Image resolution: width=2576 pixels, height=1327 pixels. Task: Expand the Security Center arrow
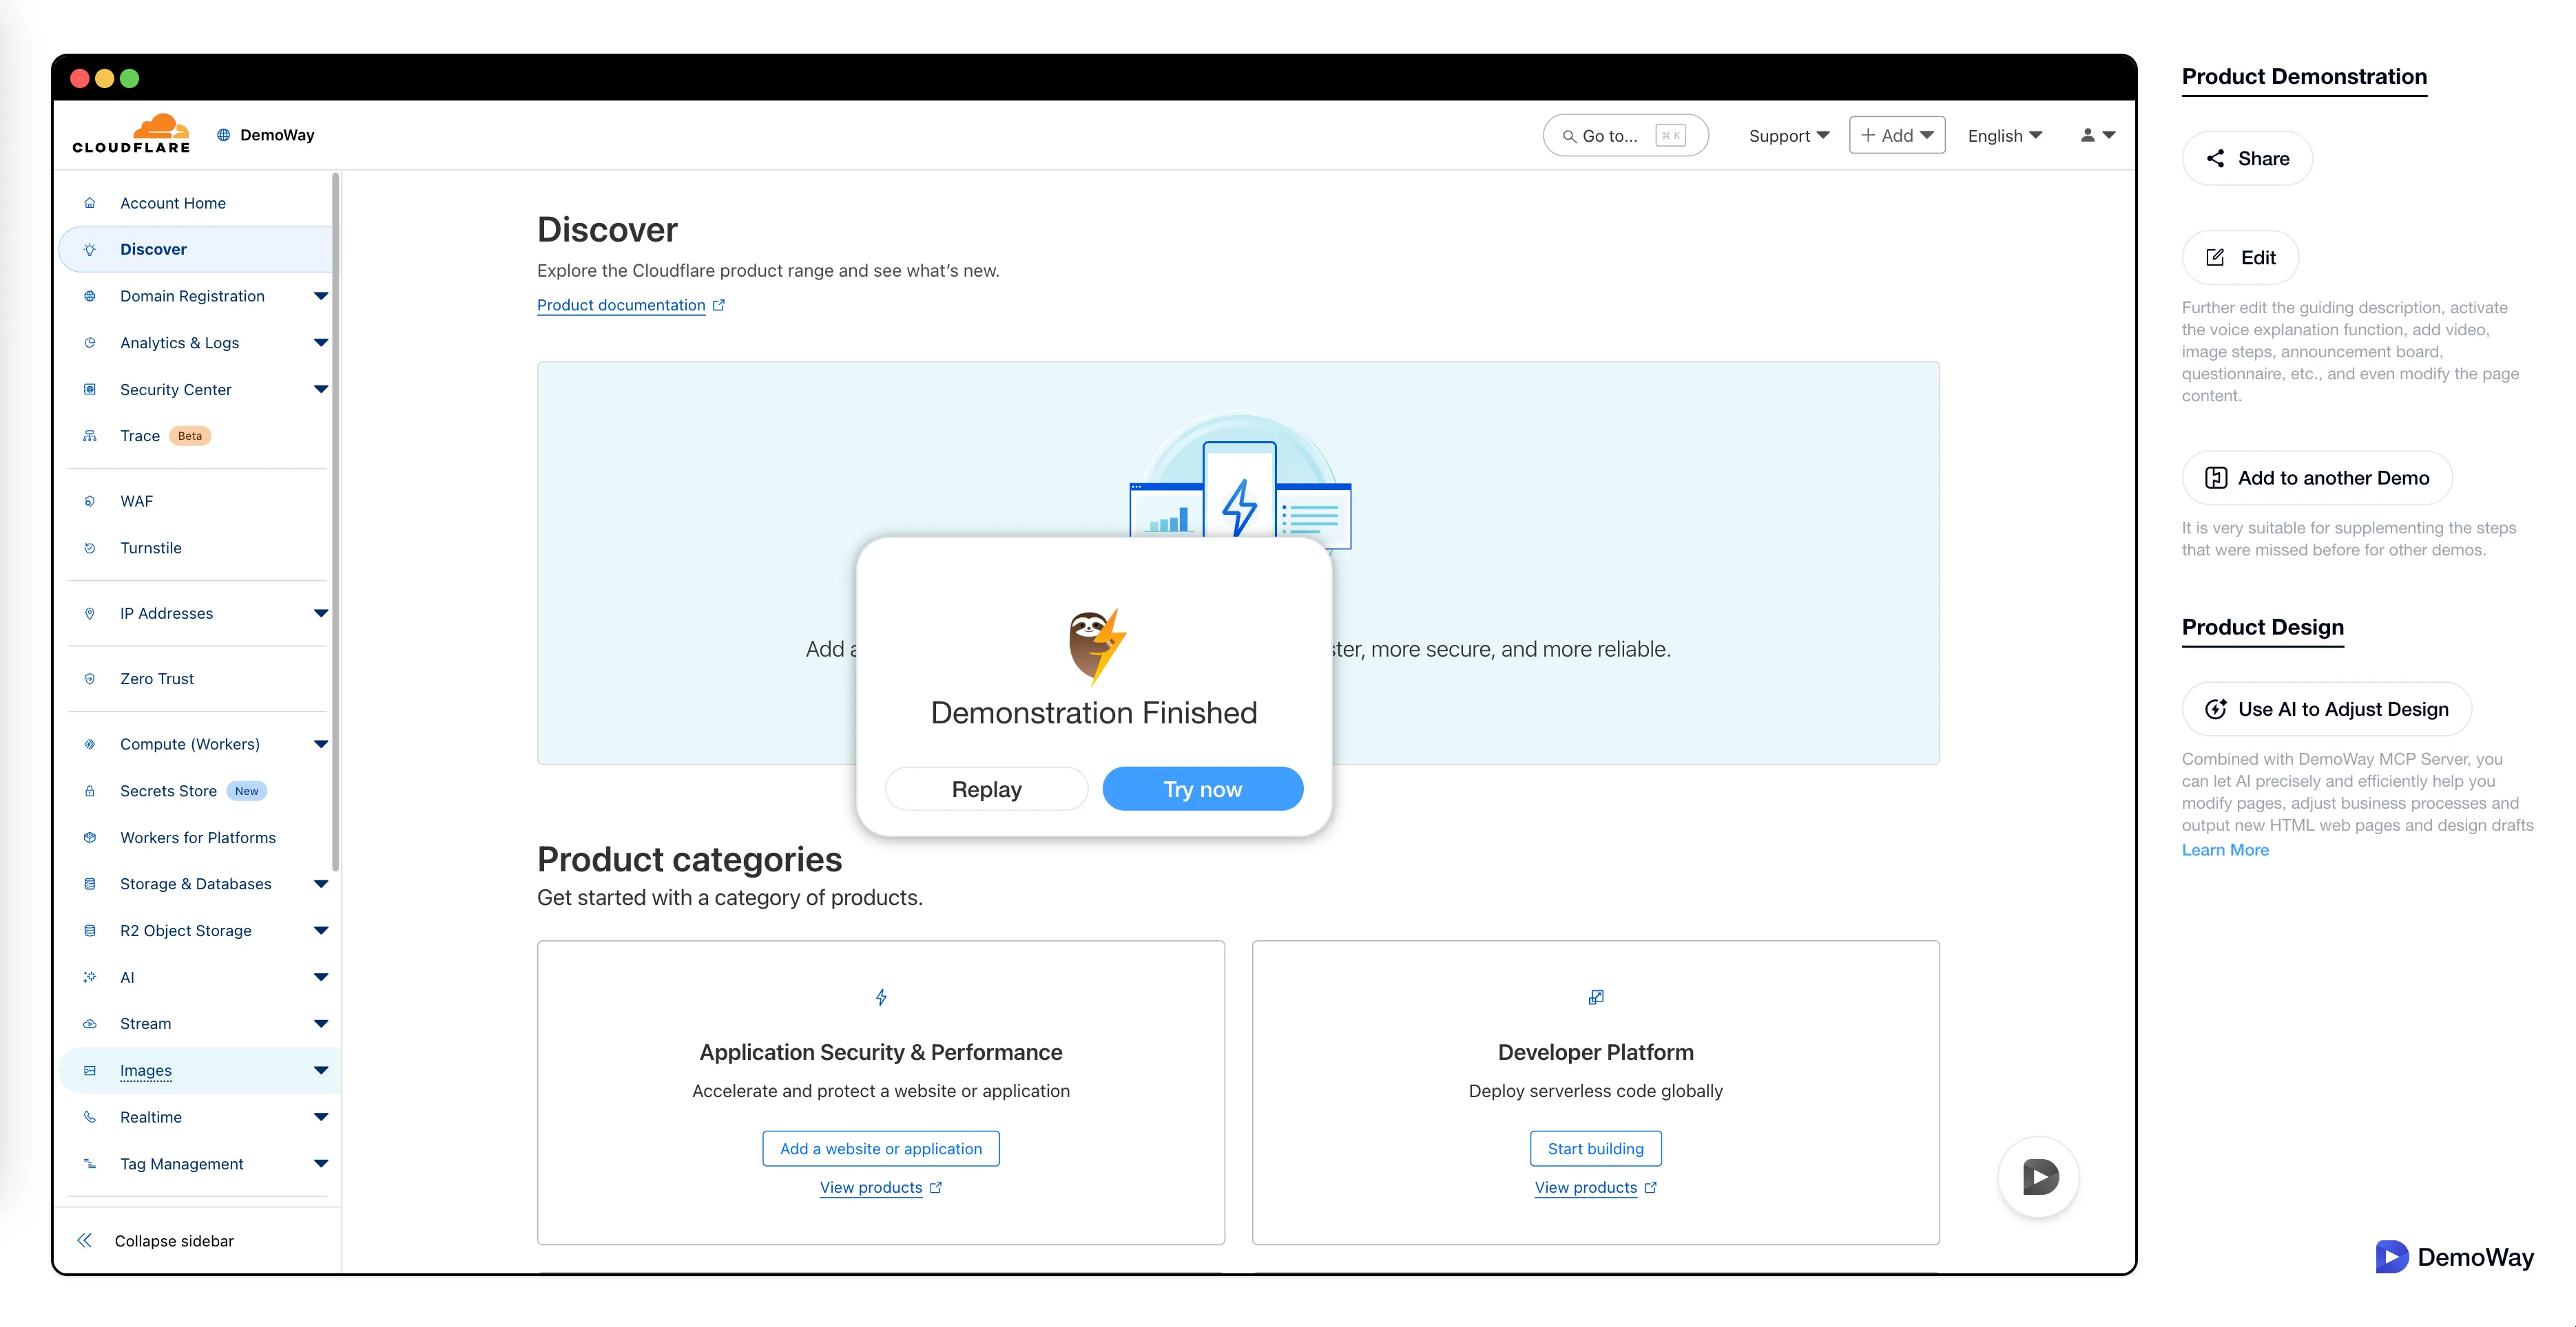click(x=321, y=390)
